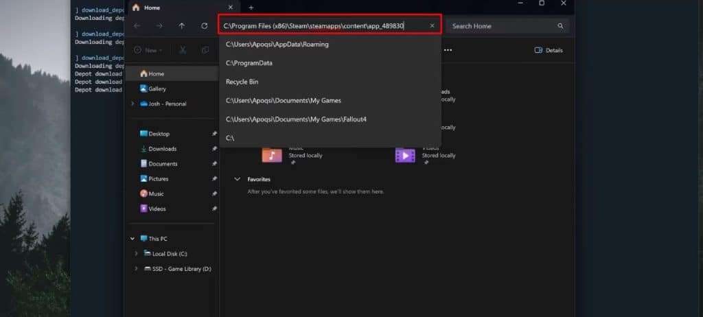Image resolution: width=703 pixels, height=317 pixels.
Task: Open SSD - Game Library (D:)
Action: (178, 269)
